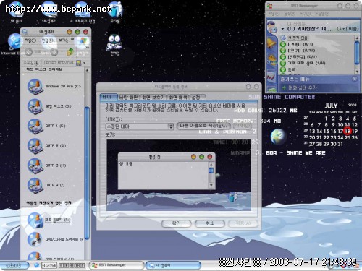Open the DATA 4 drive icon
The height and width of the screenshot is (271, 362).
tap(35, 185)
